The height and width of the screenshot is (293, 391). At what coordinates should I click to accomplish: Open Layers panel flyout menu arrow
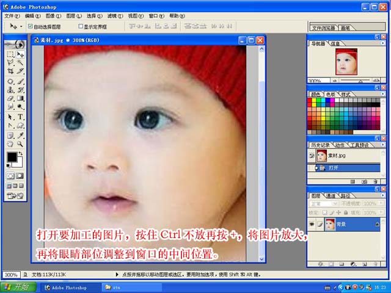(x=383, y=195)
